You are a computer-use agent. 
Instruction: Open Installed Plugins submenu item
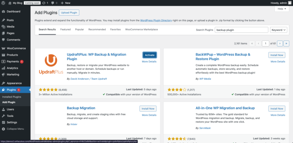click(x=12, y=97)
